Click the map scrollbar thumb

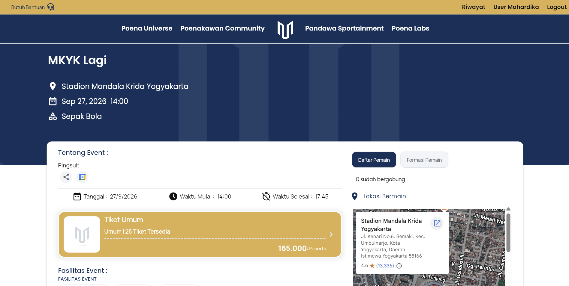(x=508, y=233)
